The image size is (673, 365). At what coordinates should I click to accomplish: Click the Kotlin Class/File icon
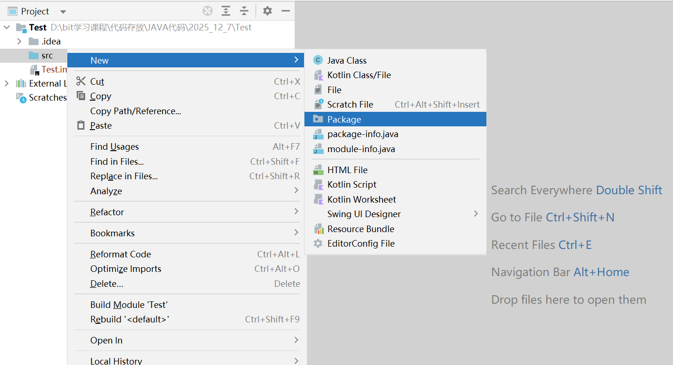coord(318,75)
